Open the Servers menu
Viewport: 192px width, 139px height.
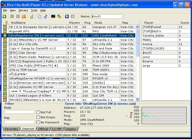point(23,11)
